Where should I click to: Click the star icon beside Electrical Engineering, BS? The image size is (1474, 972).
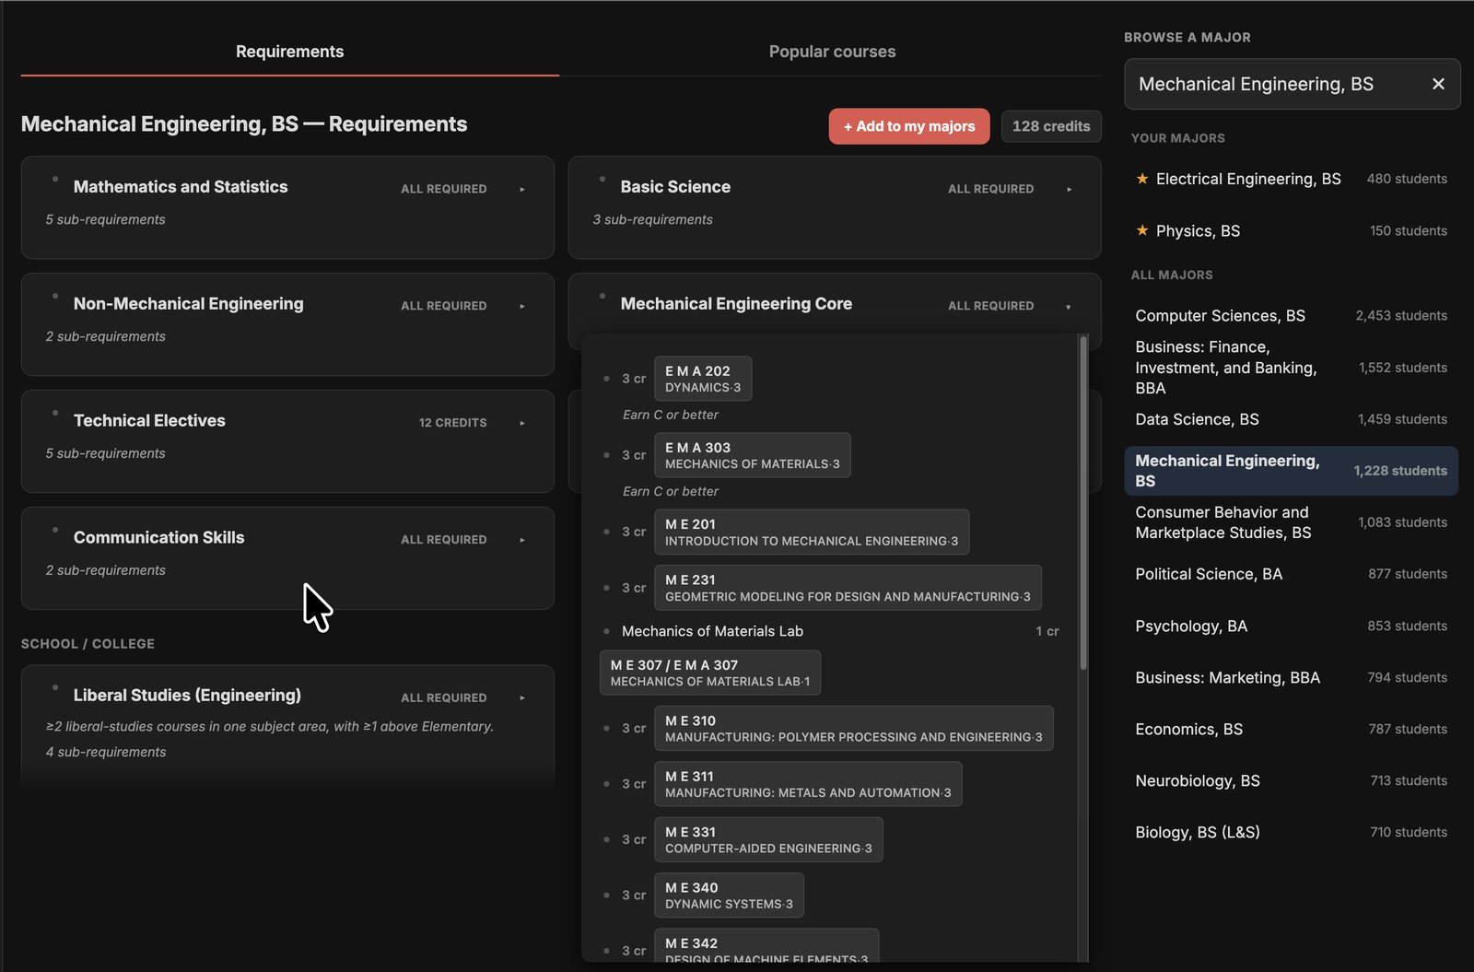[x=1142, y=179]
